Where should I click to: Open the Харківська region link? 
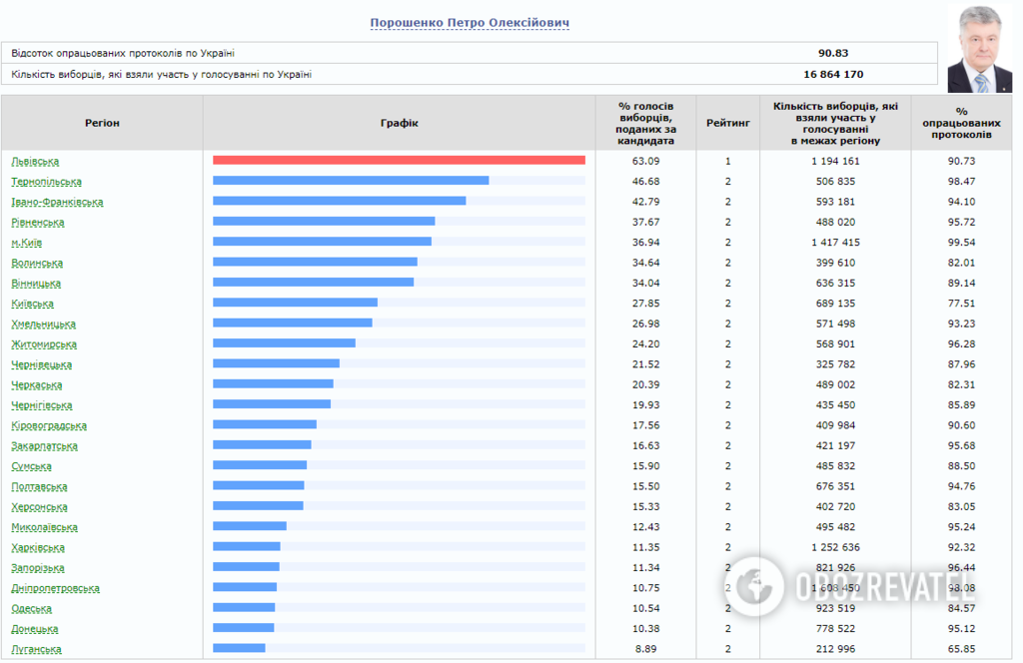pyautogui.click(x=38, y=547)
